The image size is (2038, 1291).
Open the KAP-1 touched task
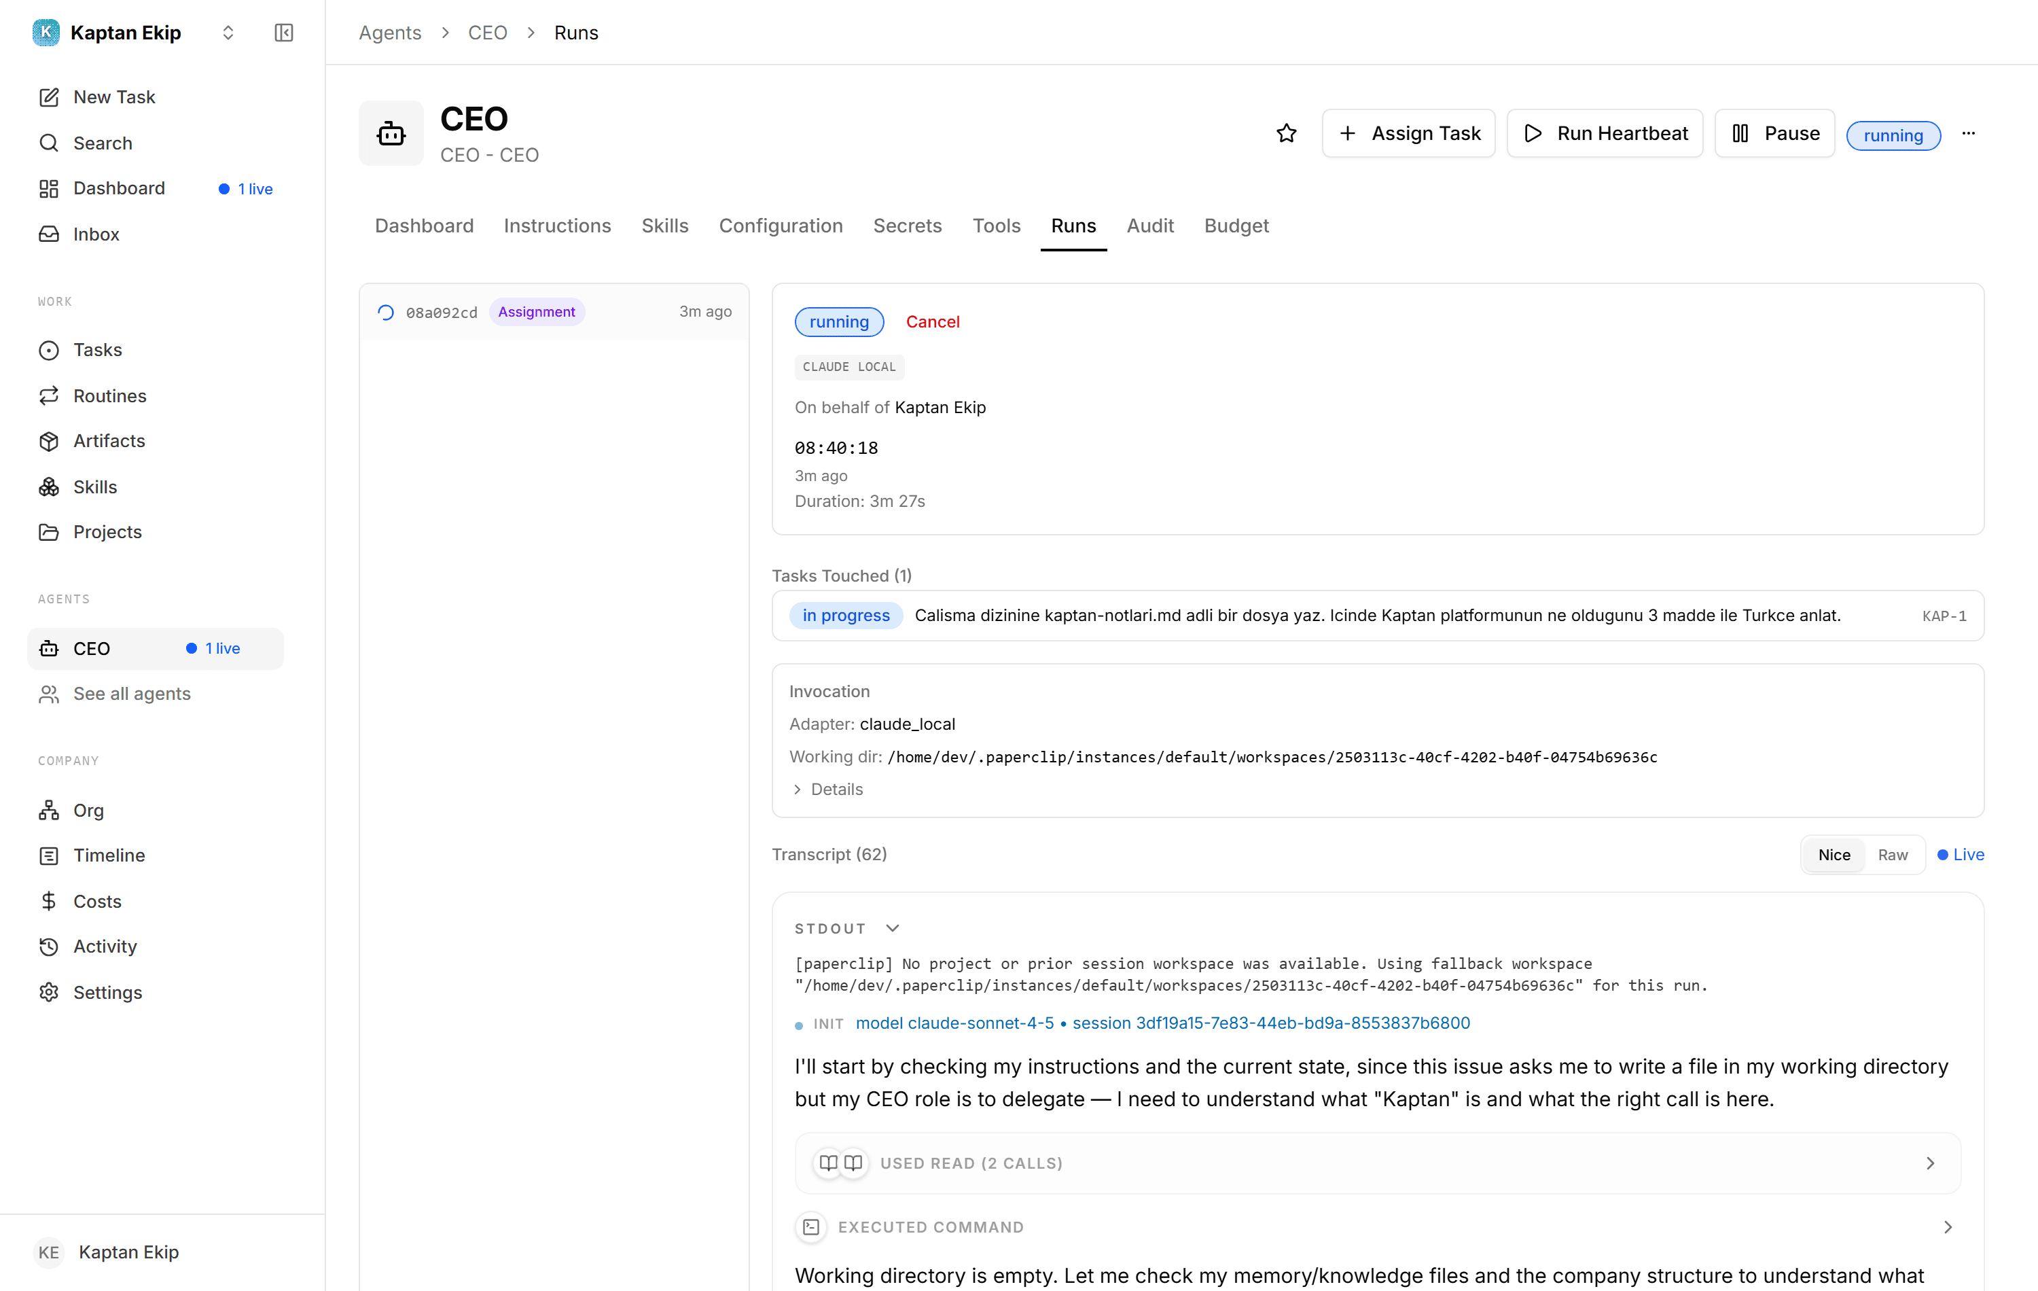(1377, 616)
